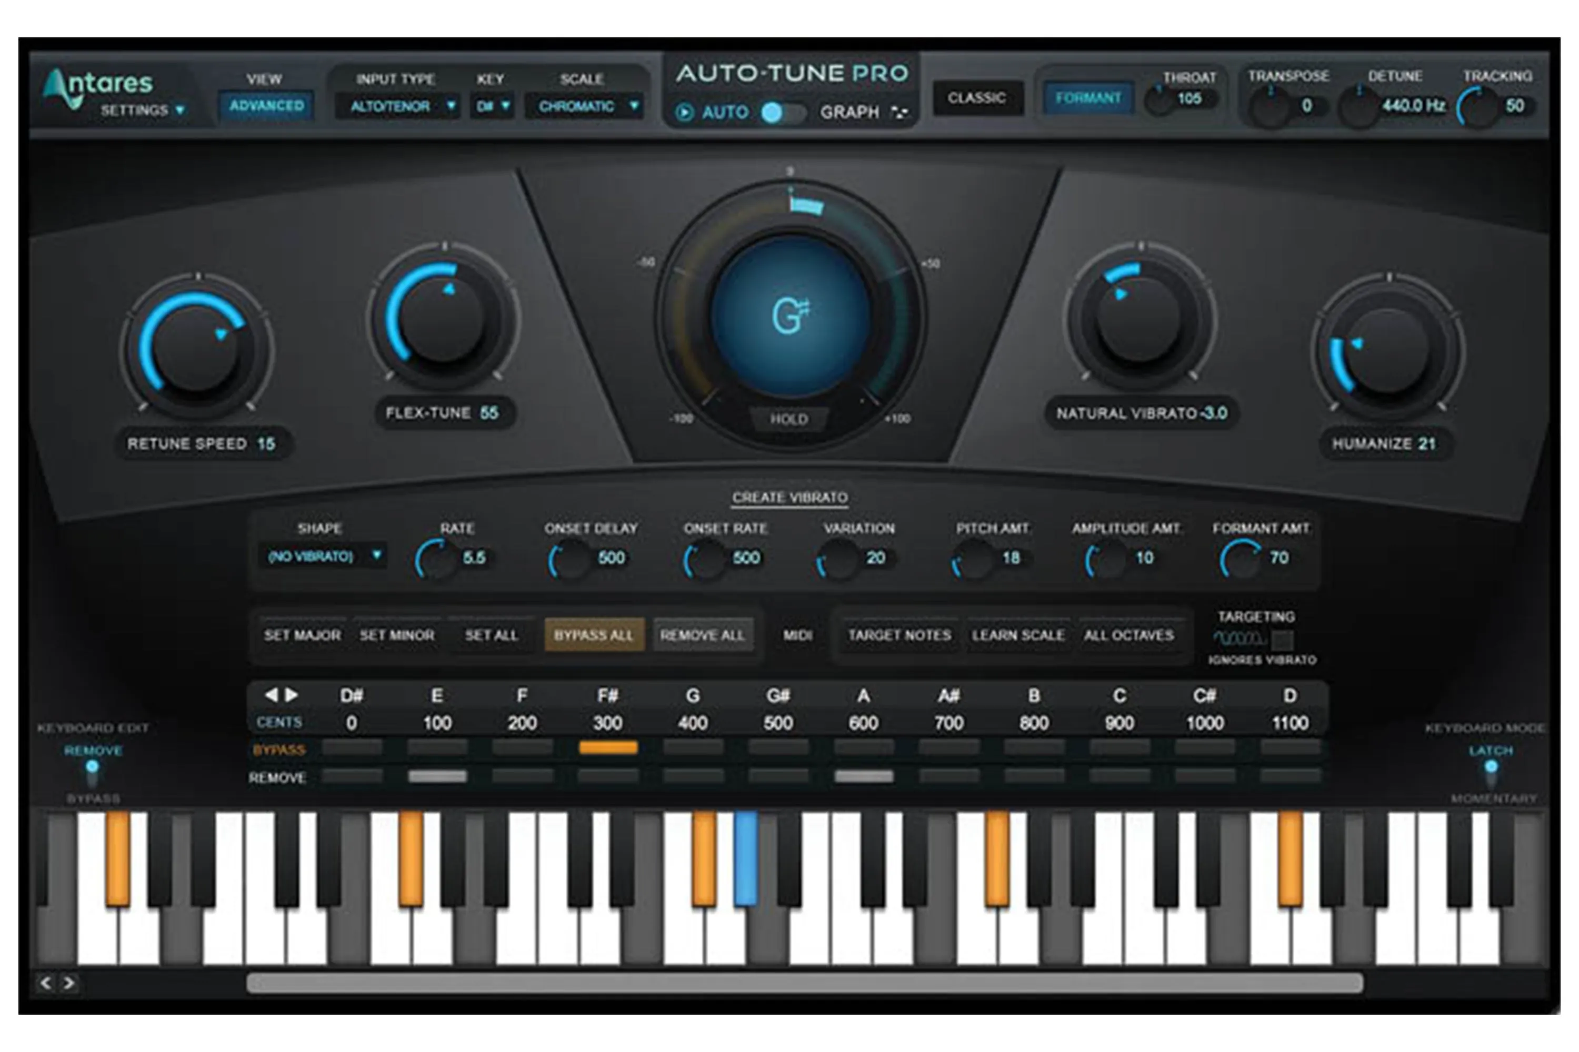Click Set All button
1579x1052 pixels.
pyautogui.click(x=492, y=635)
